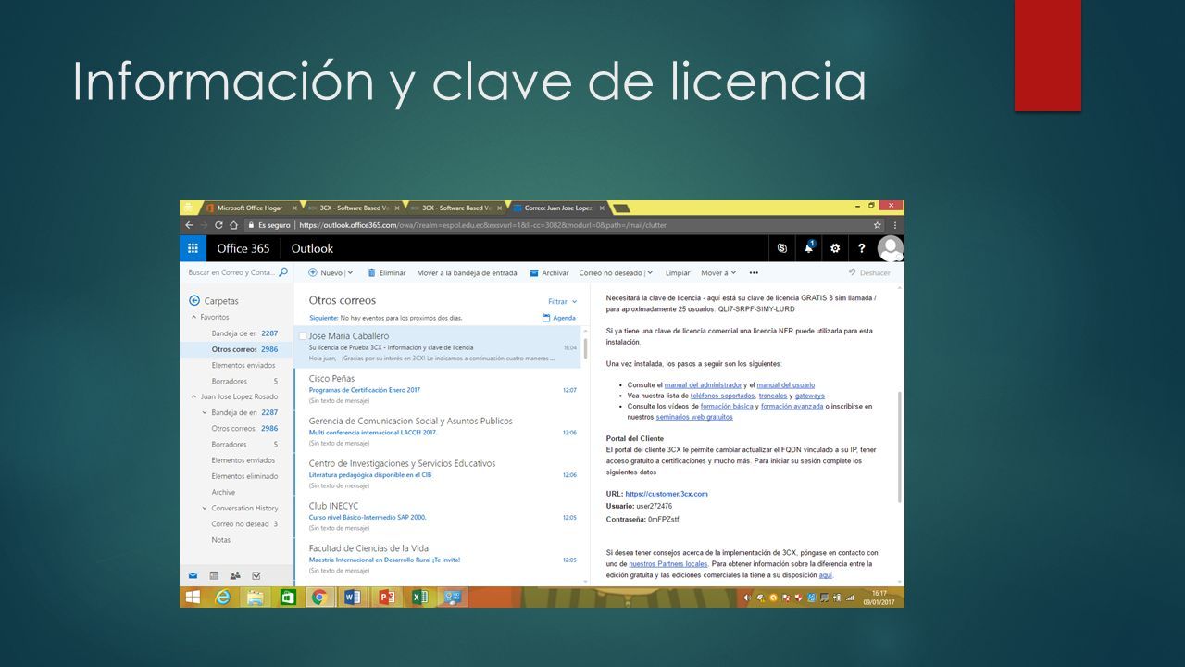Viewport: 1185px width, 667px height.
Task: Open the Office 365 app launcher grid
Action: (x=193, y=248)
